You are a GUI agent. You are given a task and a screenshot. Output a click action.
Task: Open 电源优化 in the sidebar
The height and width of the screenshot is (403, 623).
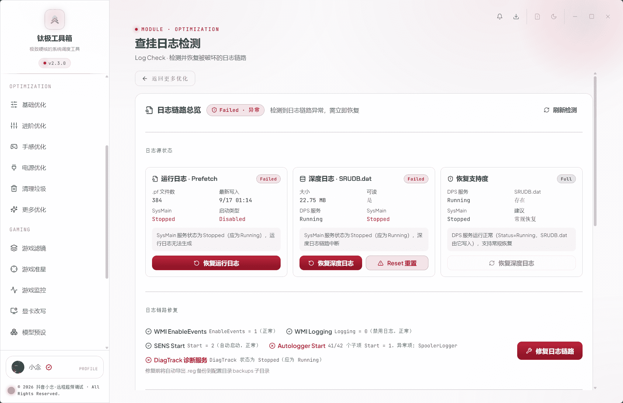pos(55,168)
